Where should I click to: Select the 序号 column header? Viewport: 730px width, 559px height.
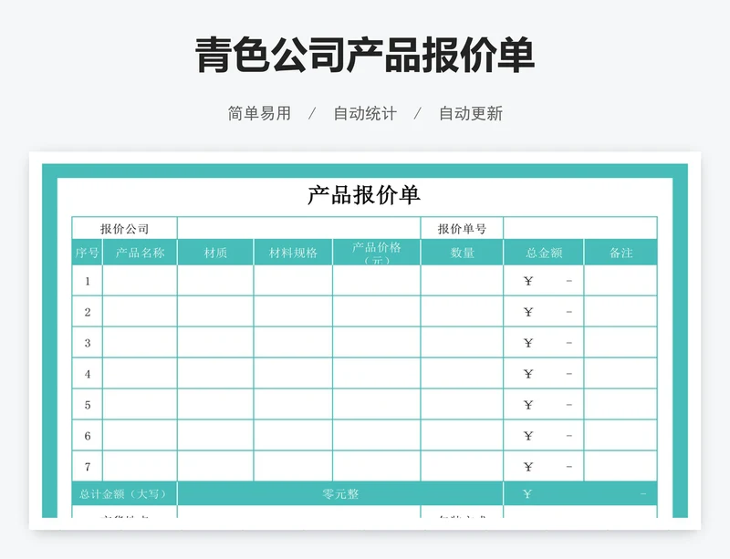(87, 253)
